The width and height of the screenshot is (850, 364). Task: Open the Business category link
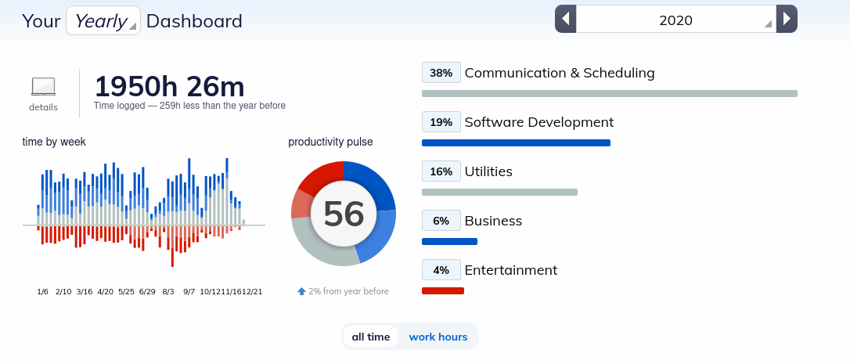click(493, 221)
